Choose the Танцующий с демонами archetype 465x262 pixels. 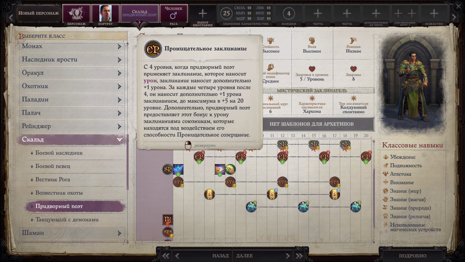tap(75, 220)
